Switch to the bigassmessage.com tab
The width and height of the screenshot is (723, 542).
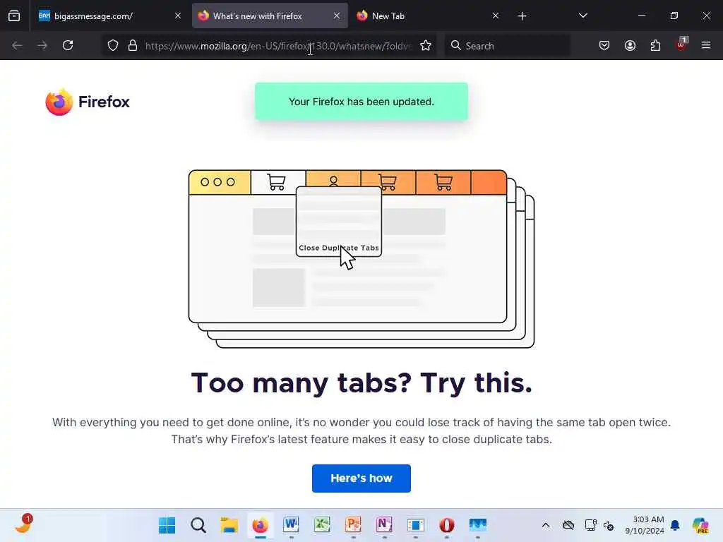coord(110,16)
